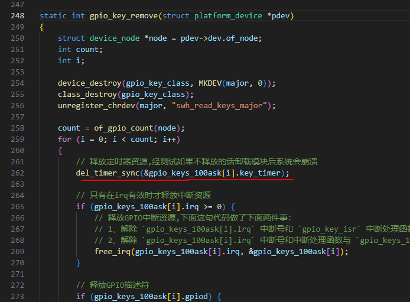Click the 'int count;' declaration
The image size is (410, 302).
80,50
